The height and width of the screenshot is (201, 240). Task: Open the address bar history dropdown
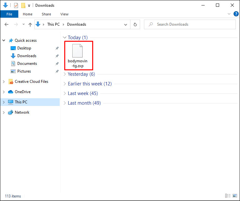click(x=127, y=24)
